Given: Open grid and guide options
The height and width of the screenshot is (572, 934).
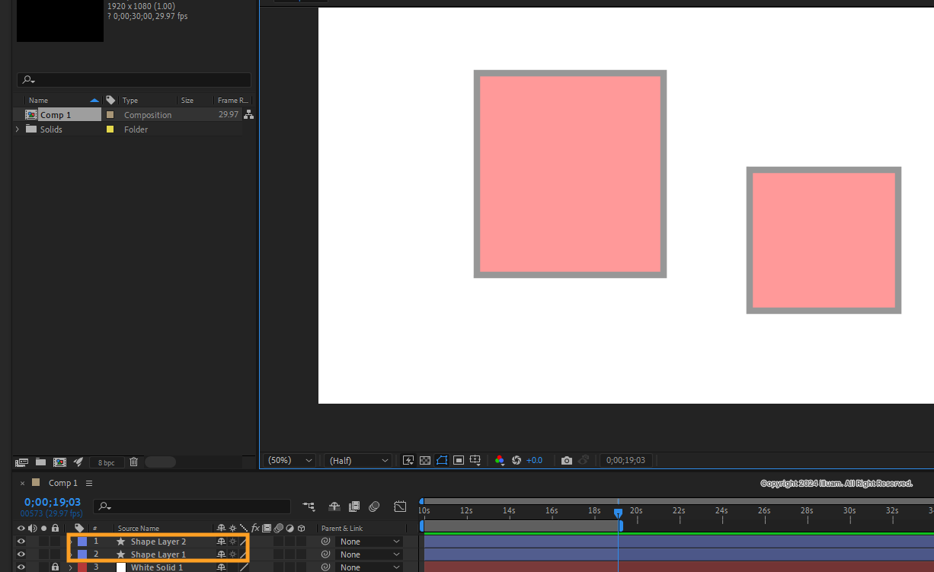Looking at the screenshot, I should 475,460.
